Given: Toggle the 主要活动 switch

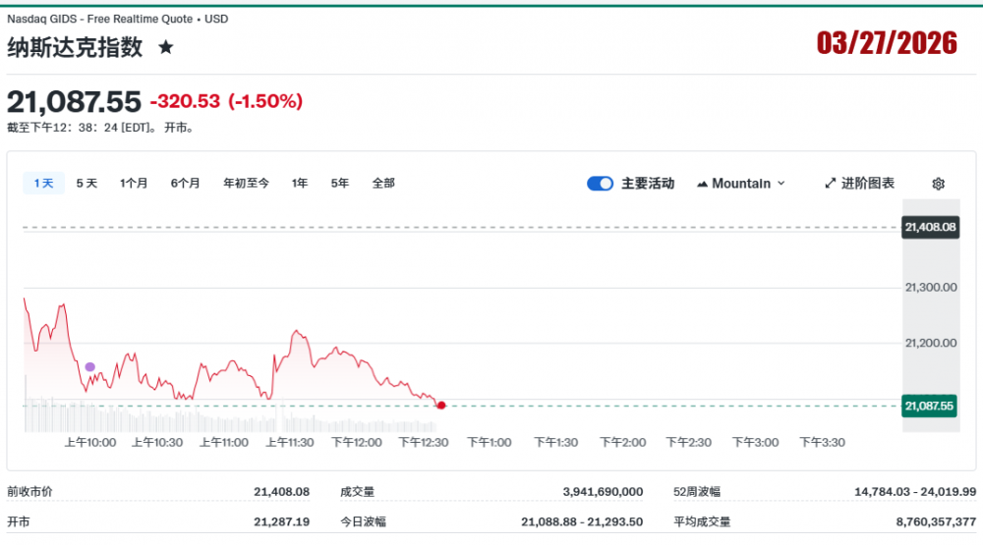Looking at the screenshot, I should (600, 184).
